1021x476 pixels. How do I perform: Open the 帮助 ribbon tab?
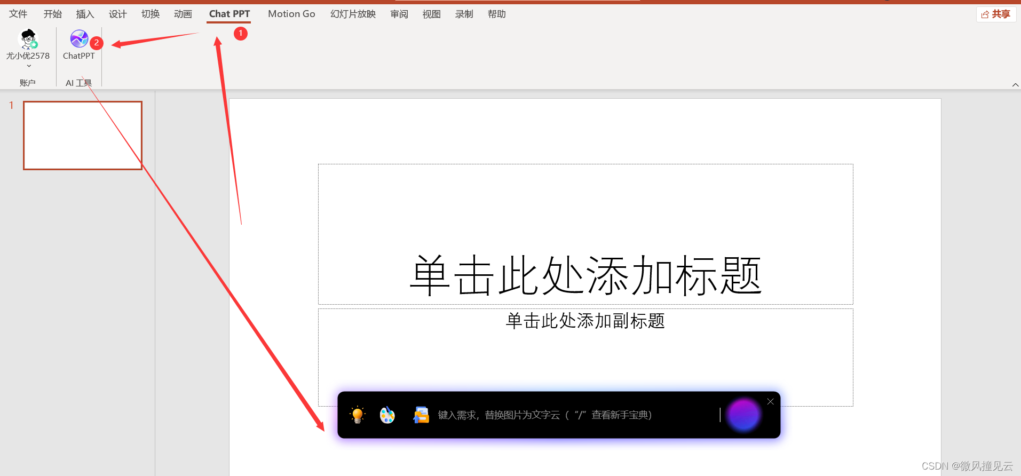pos(497,14)
